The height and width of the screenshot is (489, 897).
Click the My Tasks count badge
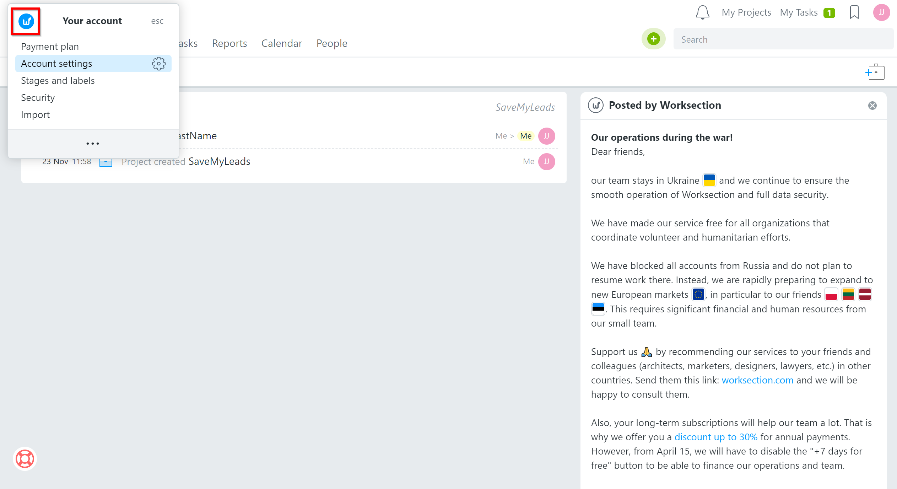(x=829, y=13)
